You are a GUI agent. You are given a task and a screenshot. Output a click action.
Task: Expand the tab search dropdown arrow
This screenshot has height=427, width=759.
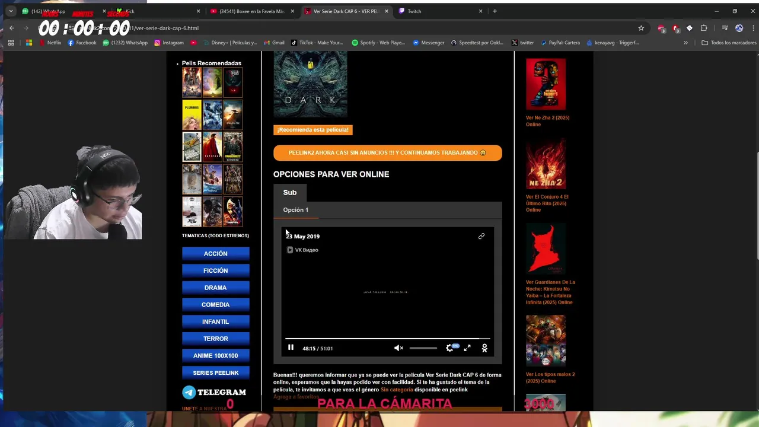11,11
